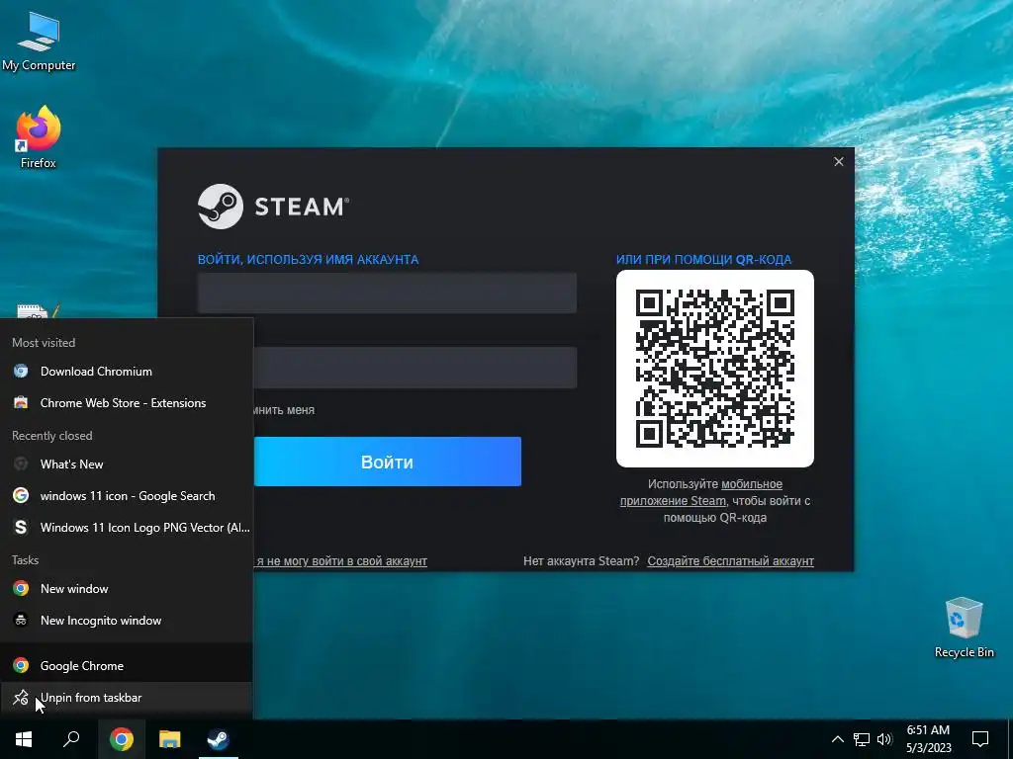1013x759 pixels.
Task: Reopen Windows 11 Icon Logo PNG Vector entry
Action: [127, 528]
